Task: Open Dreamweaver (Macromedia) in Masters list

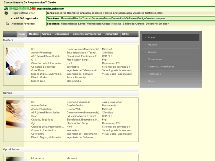Action: point(83,49)
